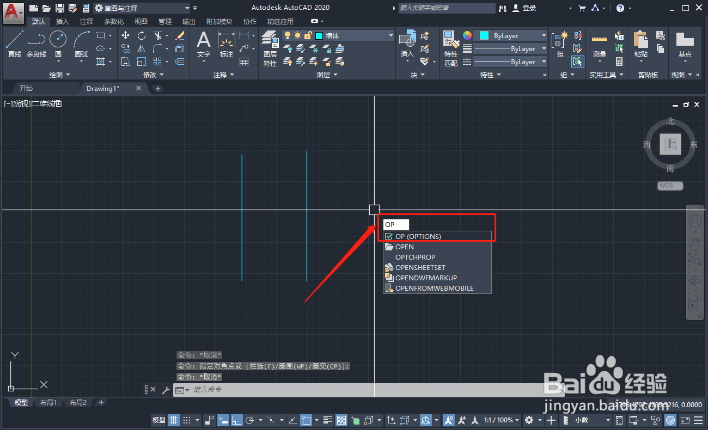708x430 pixels.
Task: Open annotation scale 1:1 / 100% dropdown
Action: [x=501, y=420]
